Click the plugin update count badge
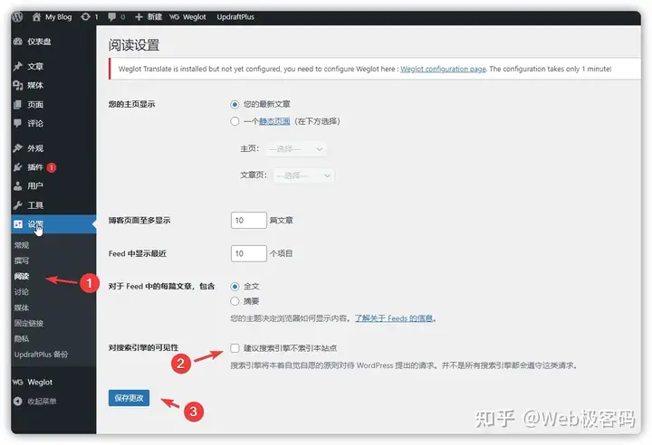Screen dimensions: 652x445 point(52,167)
